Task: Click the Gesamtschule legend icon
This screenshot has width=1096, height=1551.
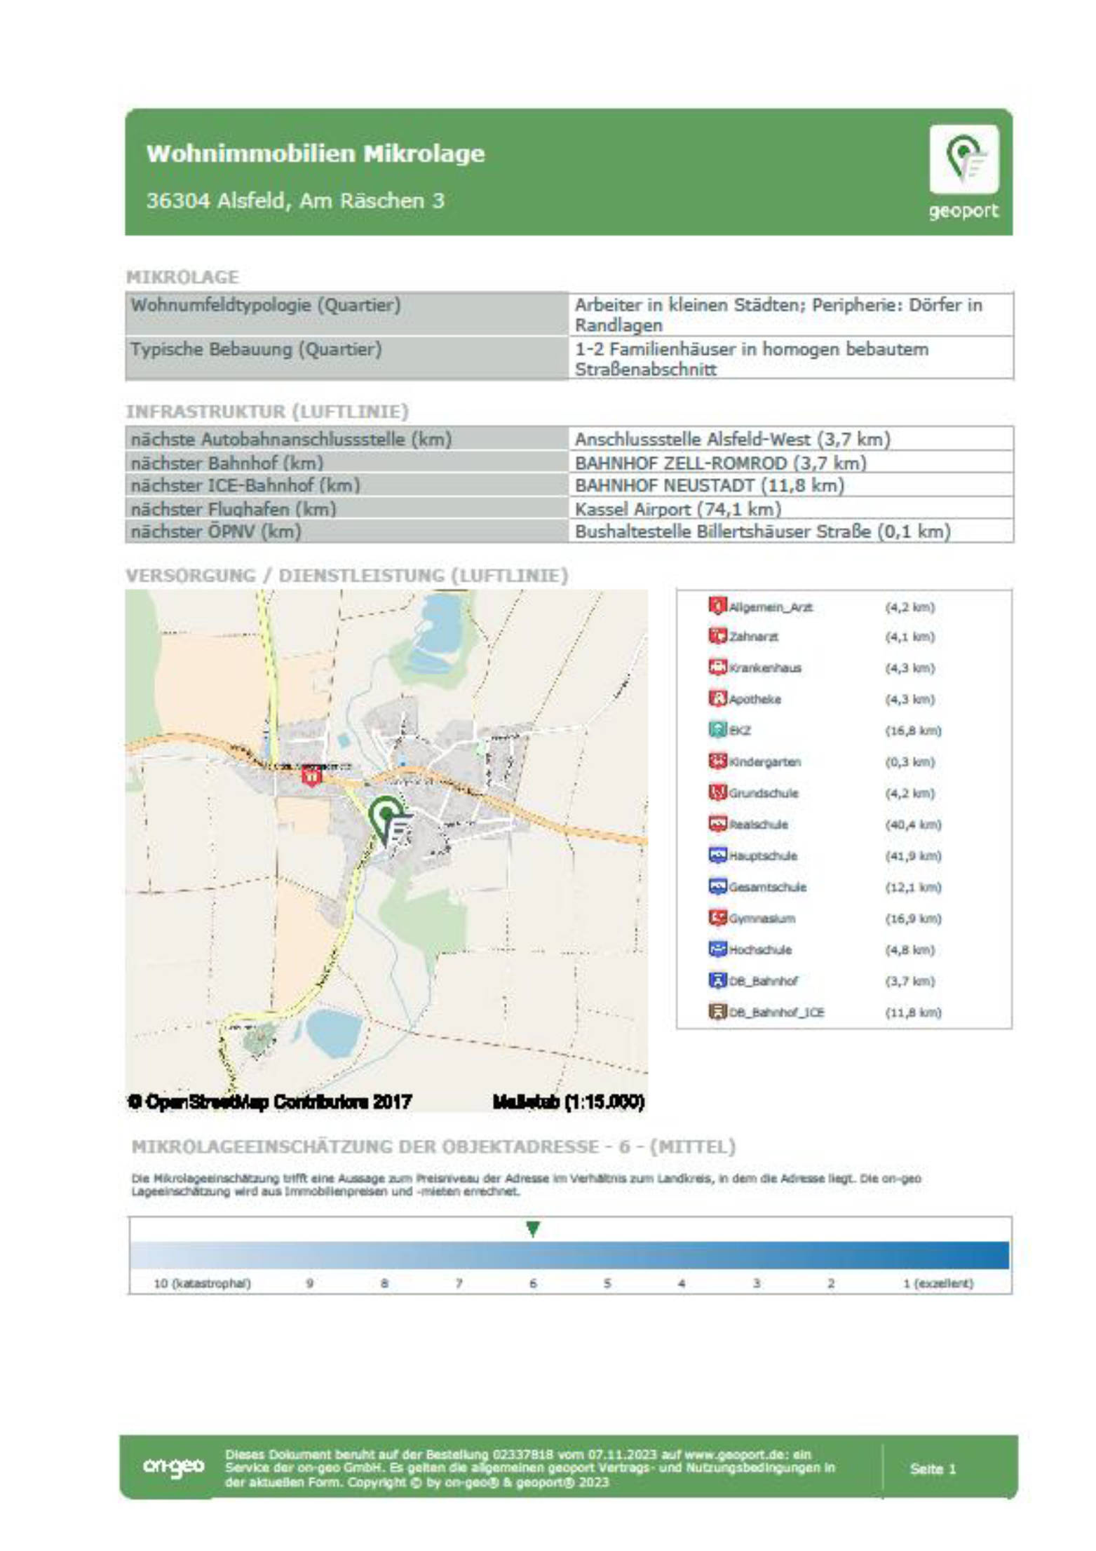Action: [717, 887]
